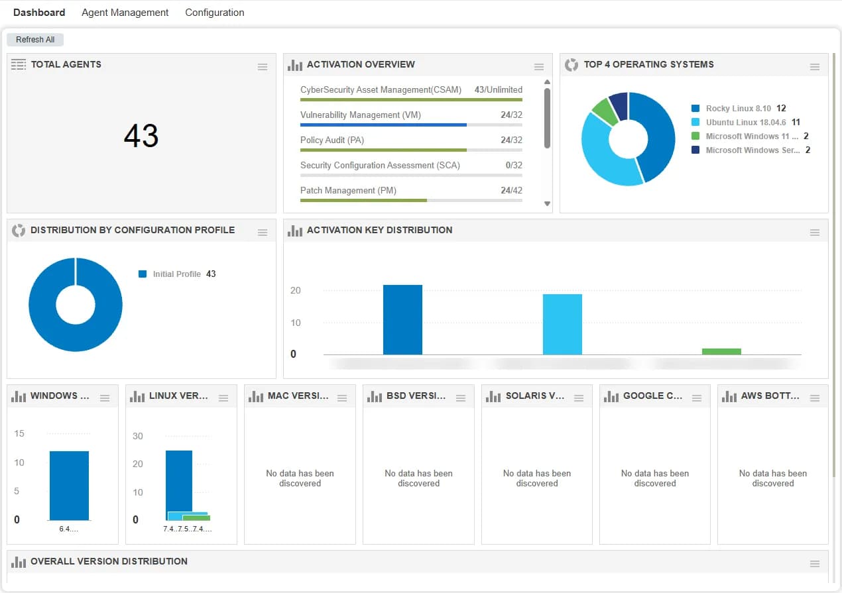Click the Windows widget bar chart icon
842x593 pixels.
[19, 396]
